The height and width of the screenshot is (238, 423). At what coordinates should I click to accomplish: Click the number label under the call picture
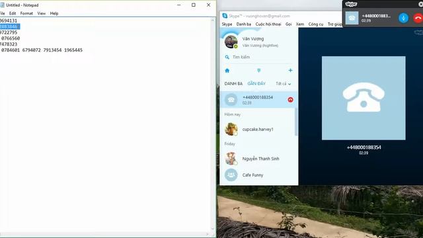[364, 147]
